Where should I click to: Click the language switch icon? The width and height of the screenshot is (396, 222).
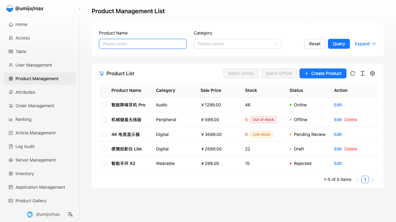click(x=70, y=214)
